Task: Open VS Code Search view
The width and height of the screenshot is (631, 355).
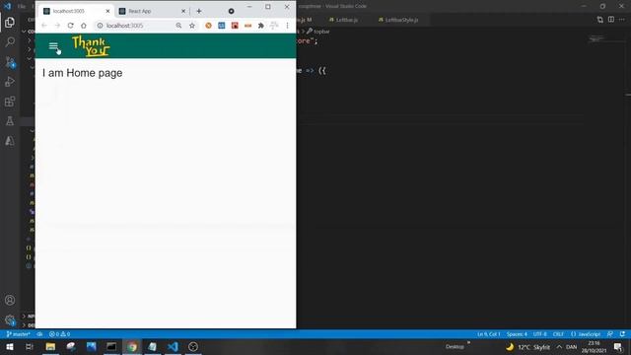Action: (10, 41)
